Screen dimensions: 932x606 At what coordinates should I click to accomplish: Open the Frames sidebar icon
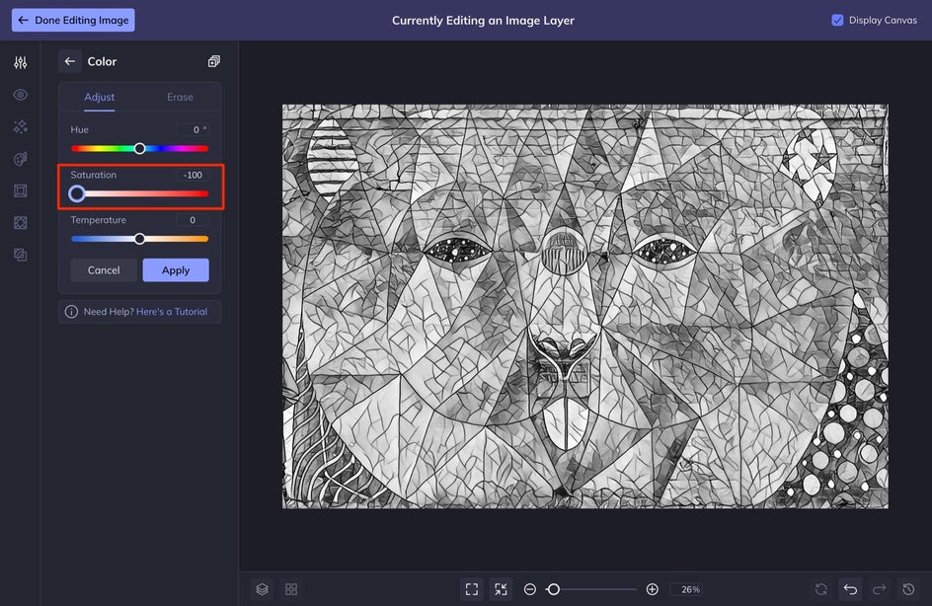(20, 190)
